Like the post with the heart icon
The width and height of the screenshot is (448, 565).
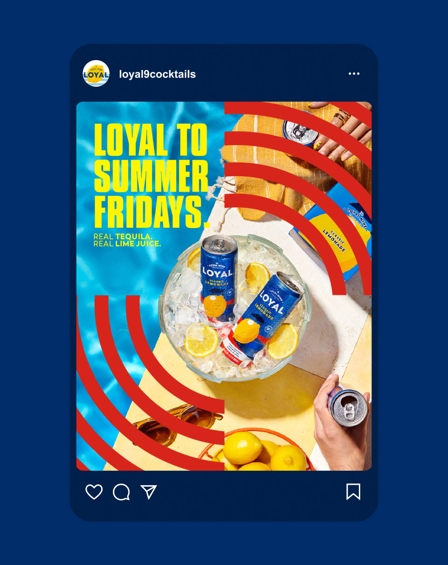[94, 492]
